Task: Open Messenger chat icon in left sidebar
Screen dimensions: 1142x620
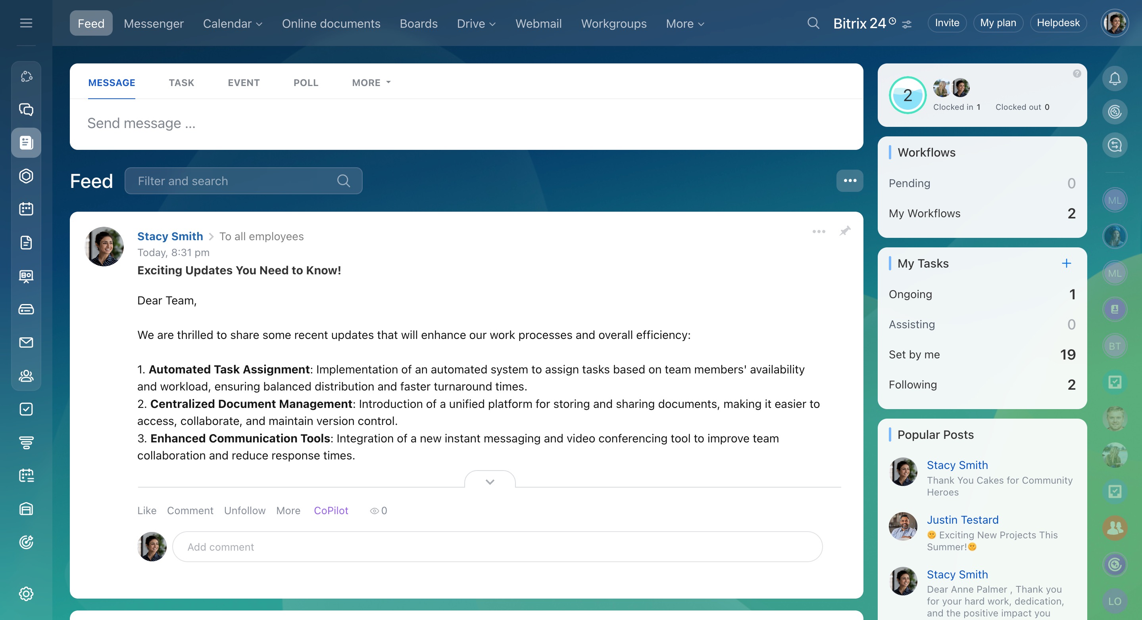Action: (x=26, y=109)
